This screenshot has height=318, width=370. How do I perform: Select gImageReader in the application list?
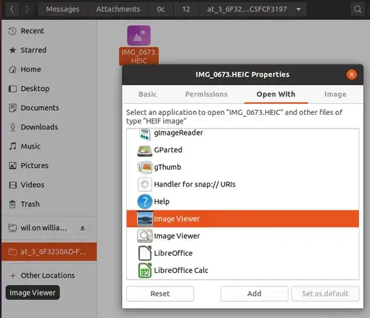tap(243, 134)
